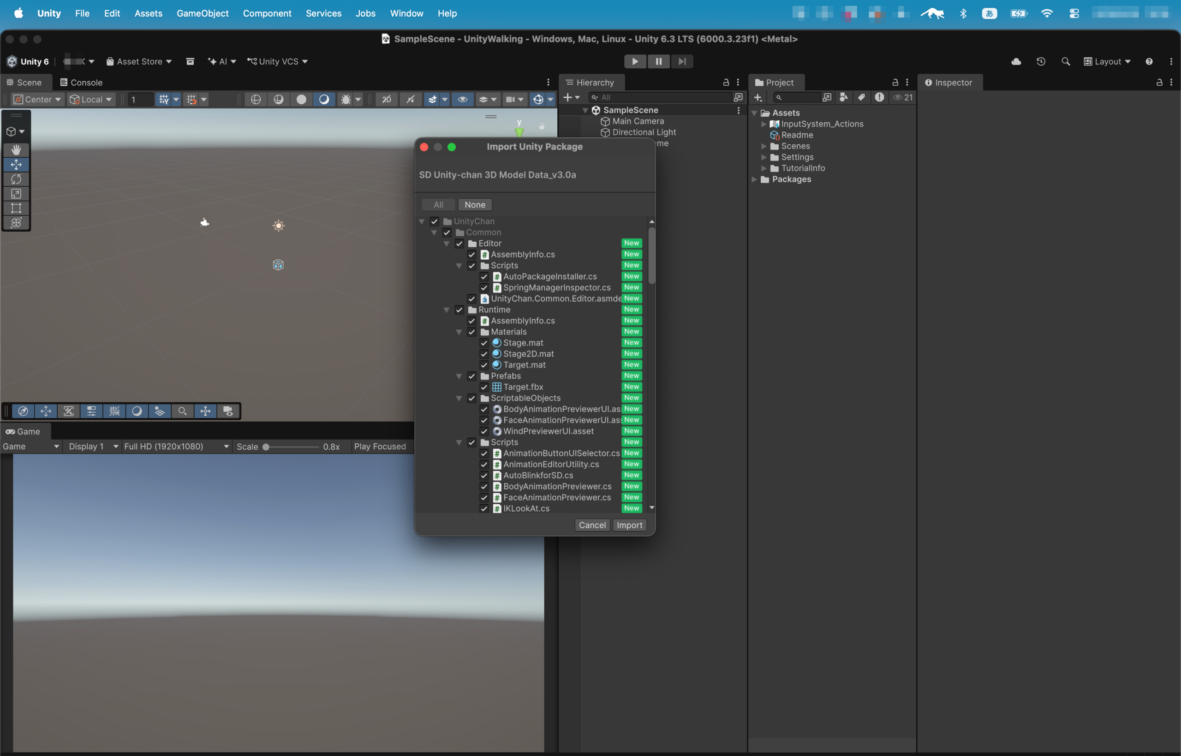Click the Game view Scale slider
The height and width of the screenshot is (756, 1181).
coord(292,446)
